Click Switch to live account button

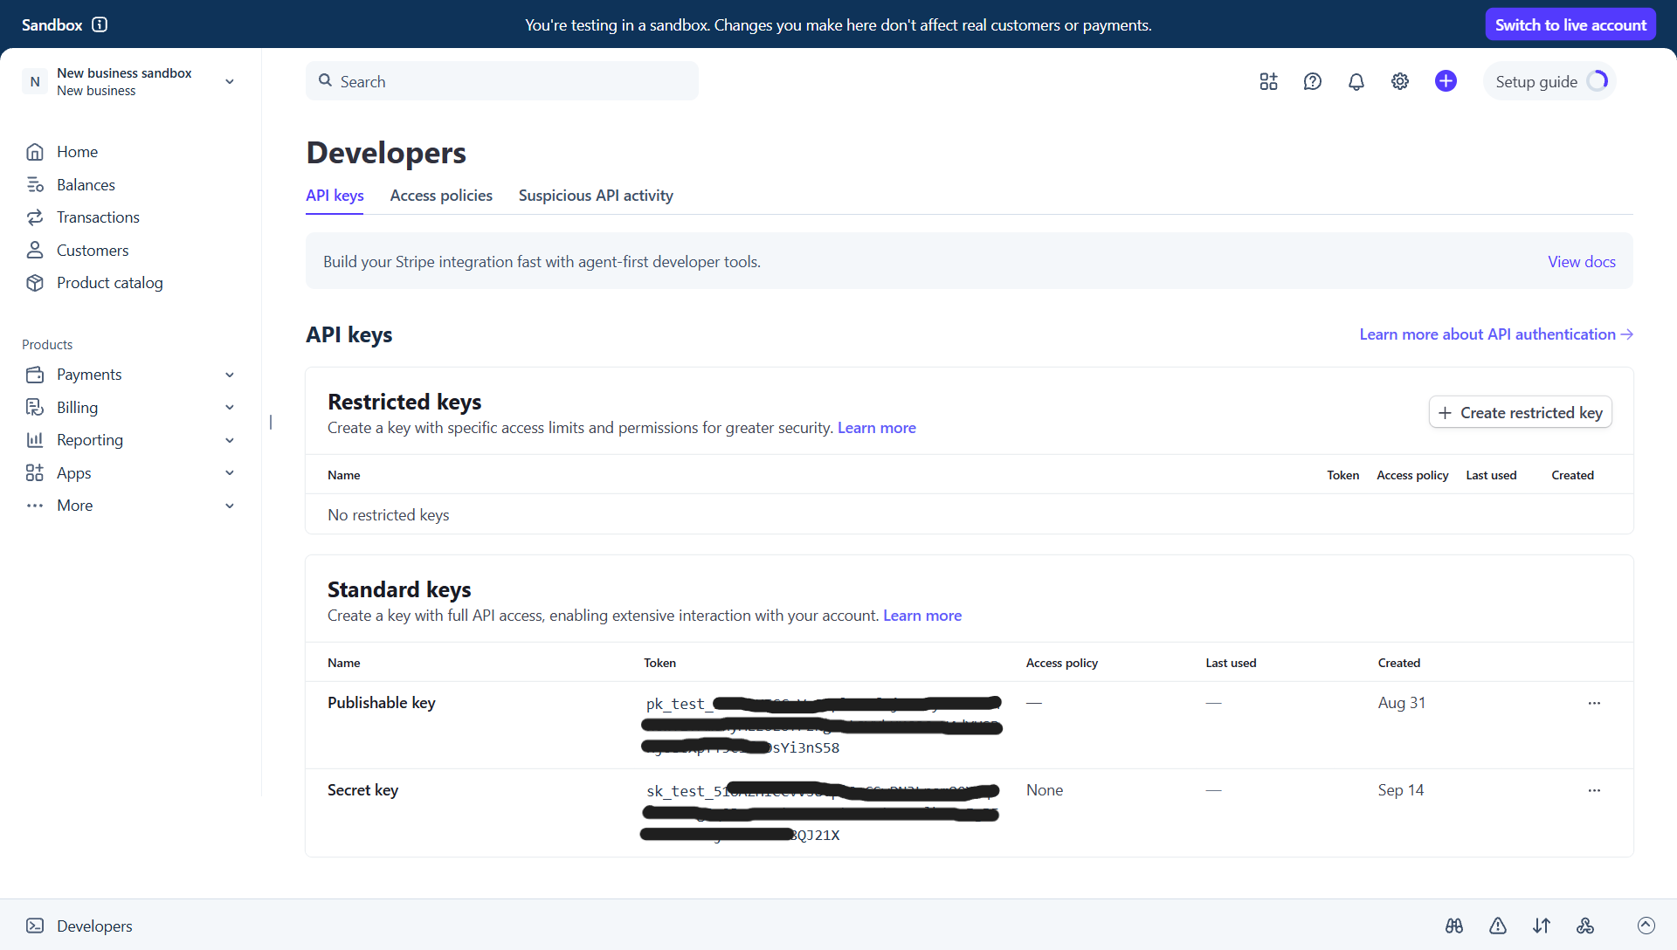[1570, 24]
